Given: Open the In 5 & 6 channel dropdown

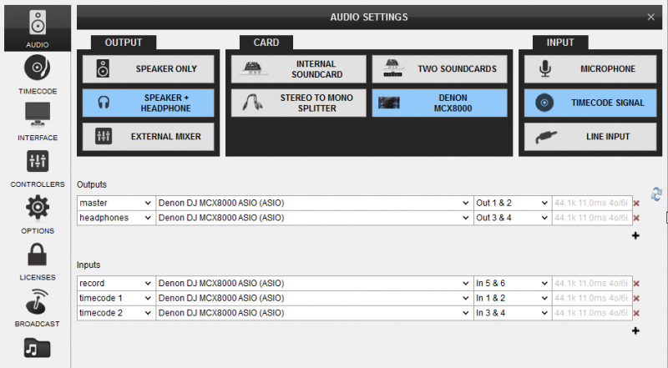Looking at the screenshot, I should (513, 283).
